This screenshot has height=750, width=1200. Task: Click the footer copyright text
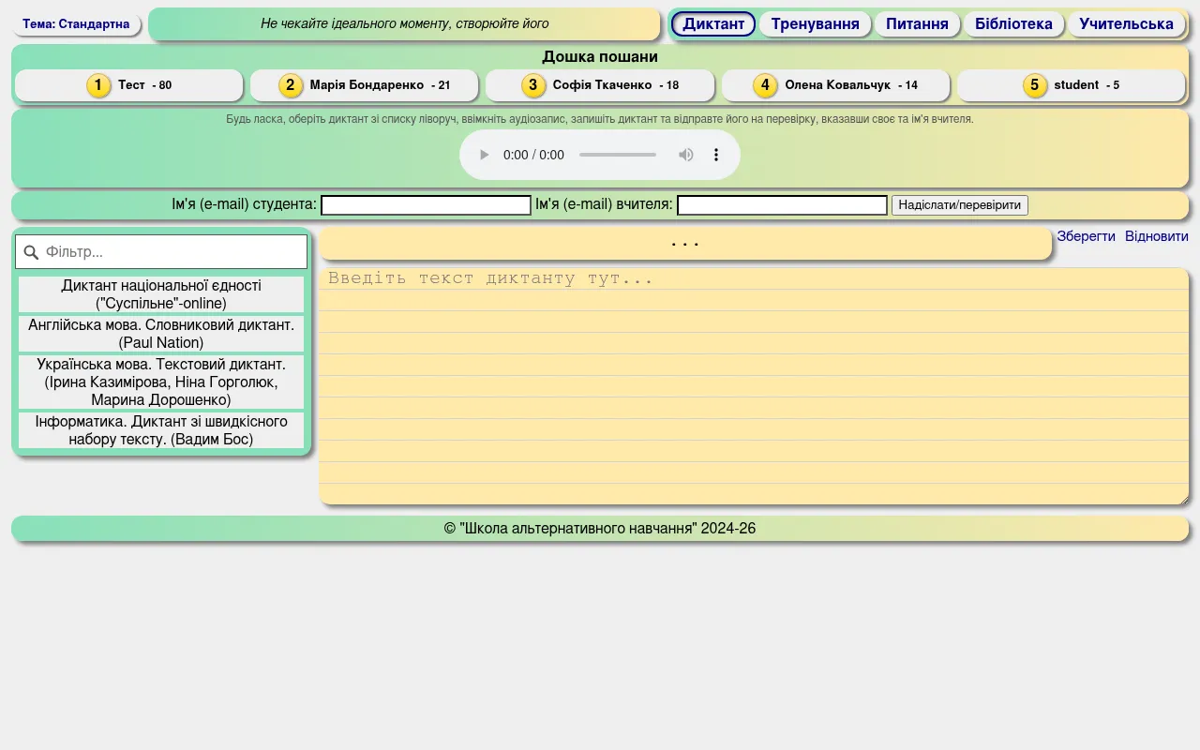click(x=600, y=529)
